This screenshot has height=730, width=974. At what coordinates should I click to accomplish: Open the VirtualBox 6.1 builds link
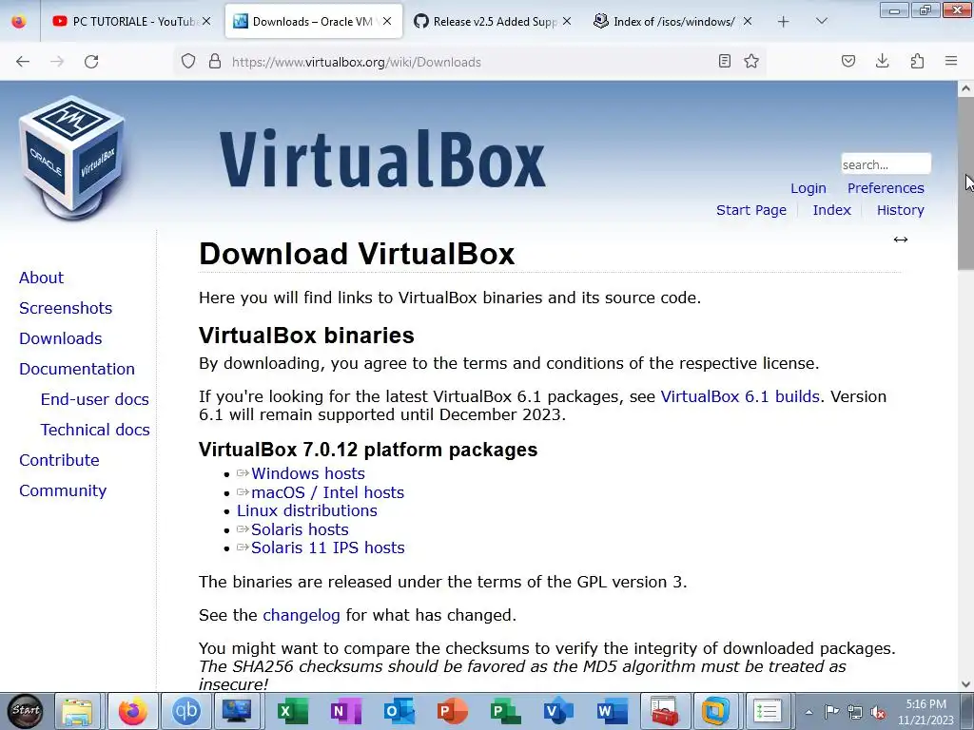tap(740, 396)
